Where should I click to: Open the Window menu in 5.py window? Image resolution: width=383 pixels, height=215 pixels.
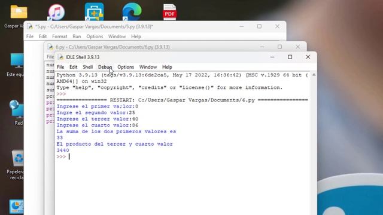click(117, 36)
